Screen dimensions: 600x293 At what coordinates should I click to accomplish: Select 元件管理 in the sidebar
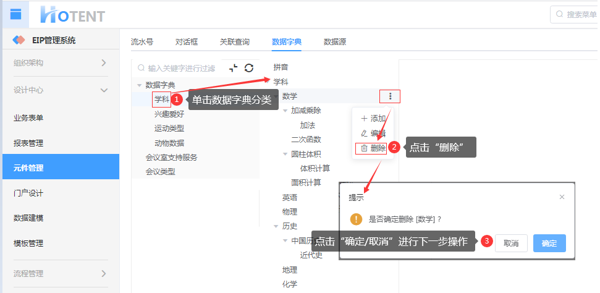click(x=61, y=167)
